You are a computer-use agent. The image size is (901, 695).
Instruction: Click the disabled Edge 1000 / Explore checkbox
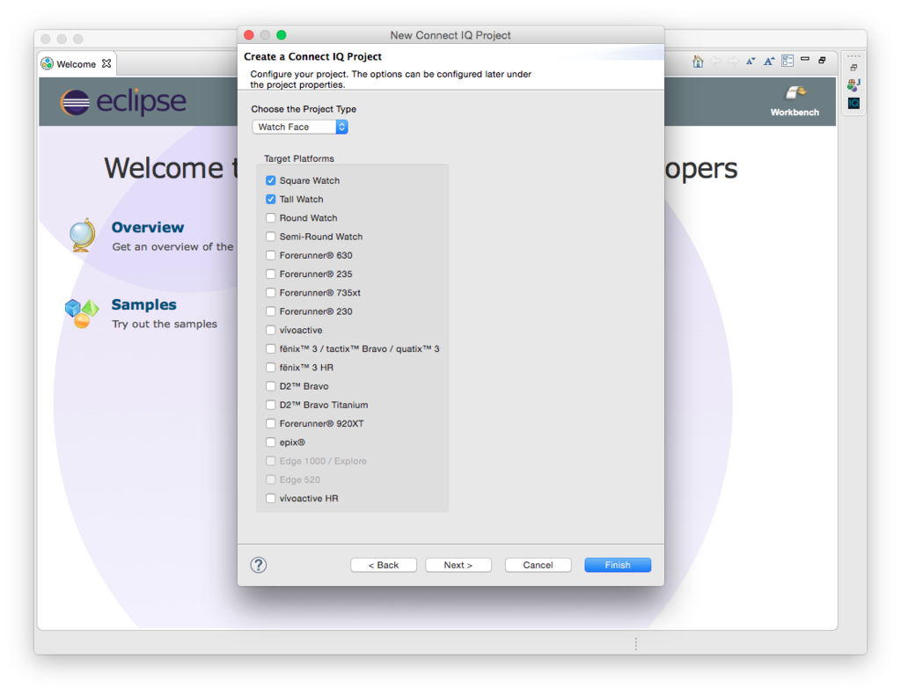pyautogui.click(x=271, y=461)
